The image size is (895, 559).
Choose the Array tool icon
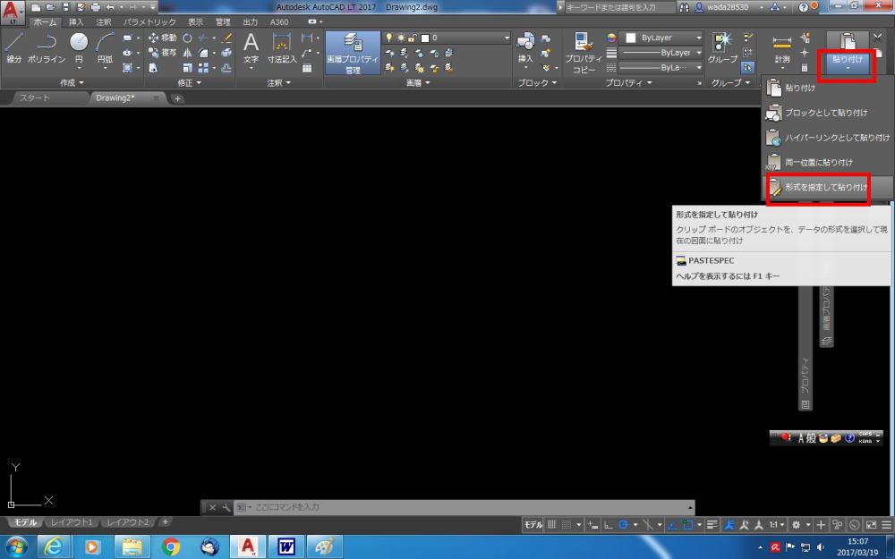[x=203, y=67]
